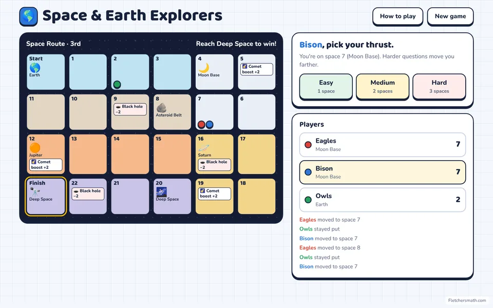Screen dimensions: 493x308
Task: Select the Bison player card
Action: [383, 172]
